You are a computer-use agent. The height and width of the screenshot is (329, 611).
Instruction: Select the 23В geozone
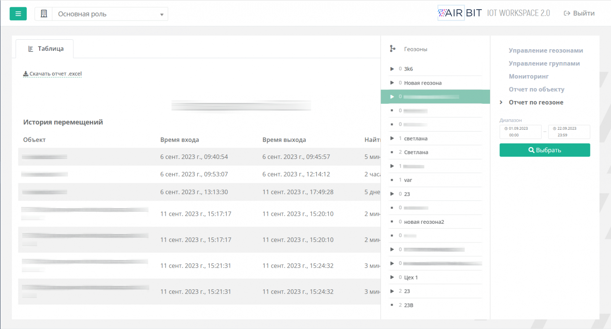tap(409, 305)
